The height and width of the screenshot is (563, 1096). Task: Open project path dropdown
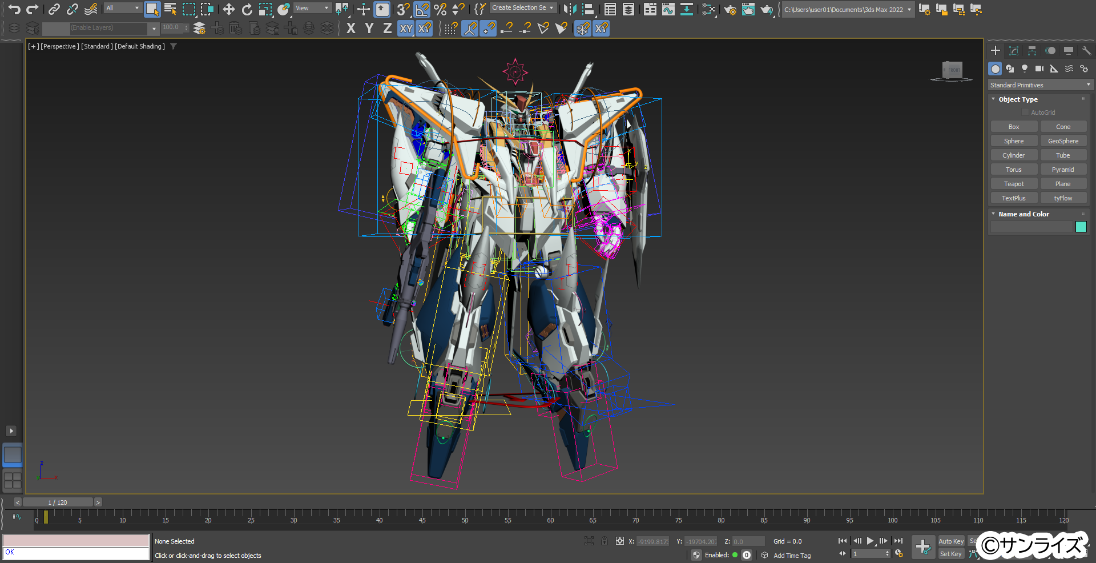[x=848, y=10]
